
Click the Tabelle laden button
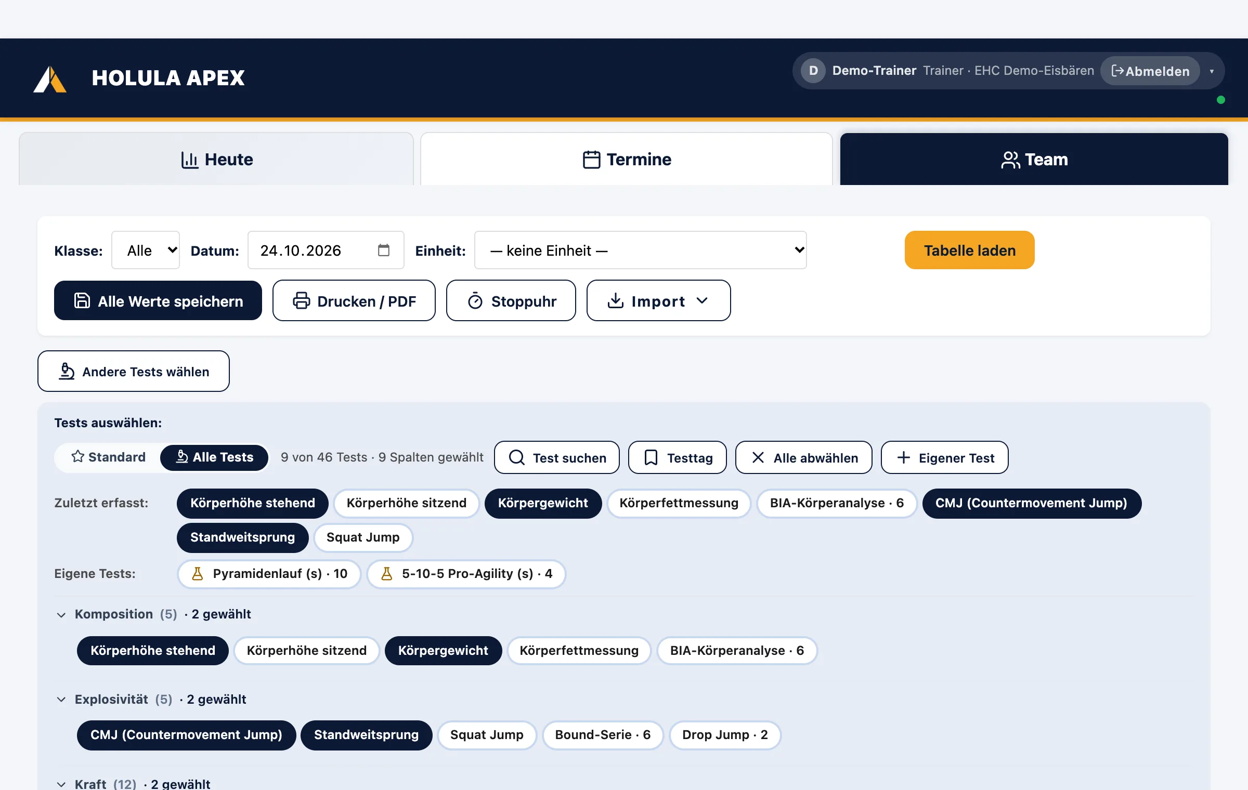click(970, 250)
